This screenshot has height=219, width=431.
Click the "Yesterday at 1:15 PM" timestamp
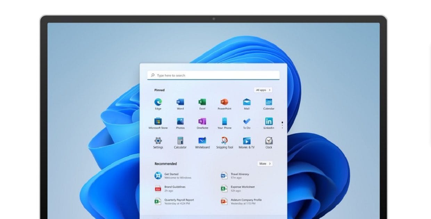(243, 203)
